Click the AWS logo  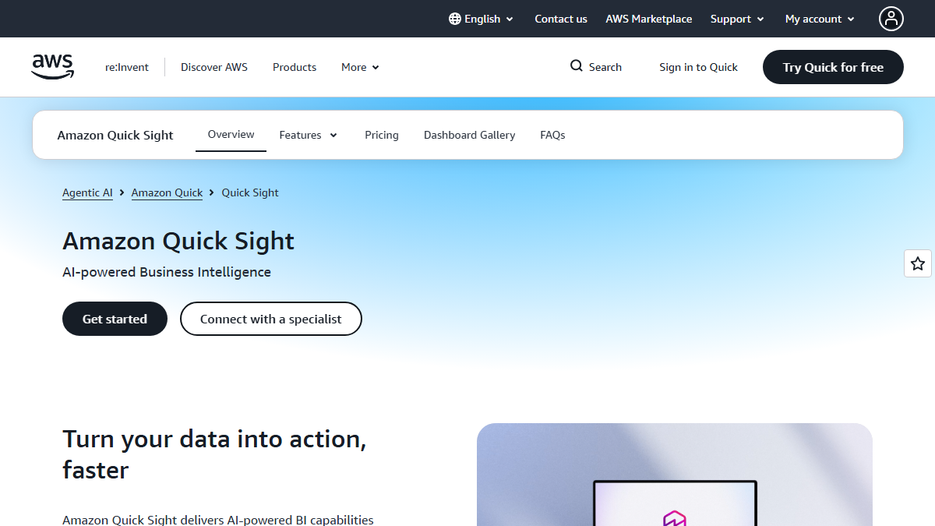pos(53,67)
